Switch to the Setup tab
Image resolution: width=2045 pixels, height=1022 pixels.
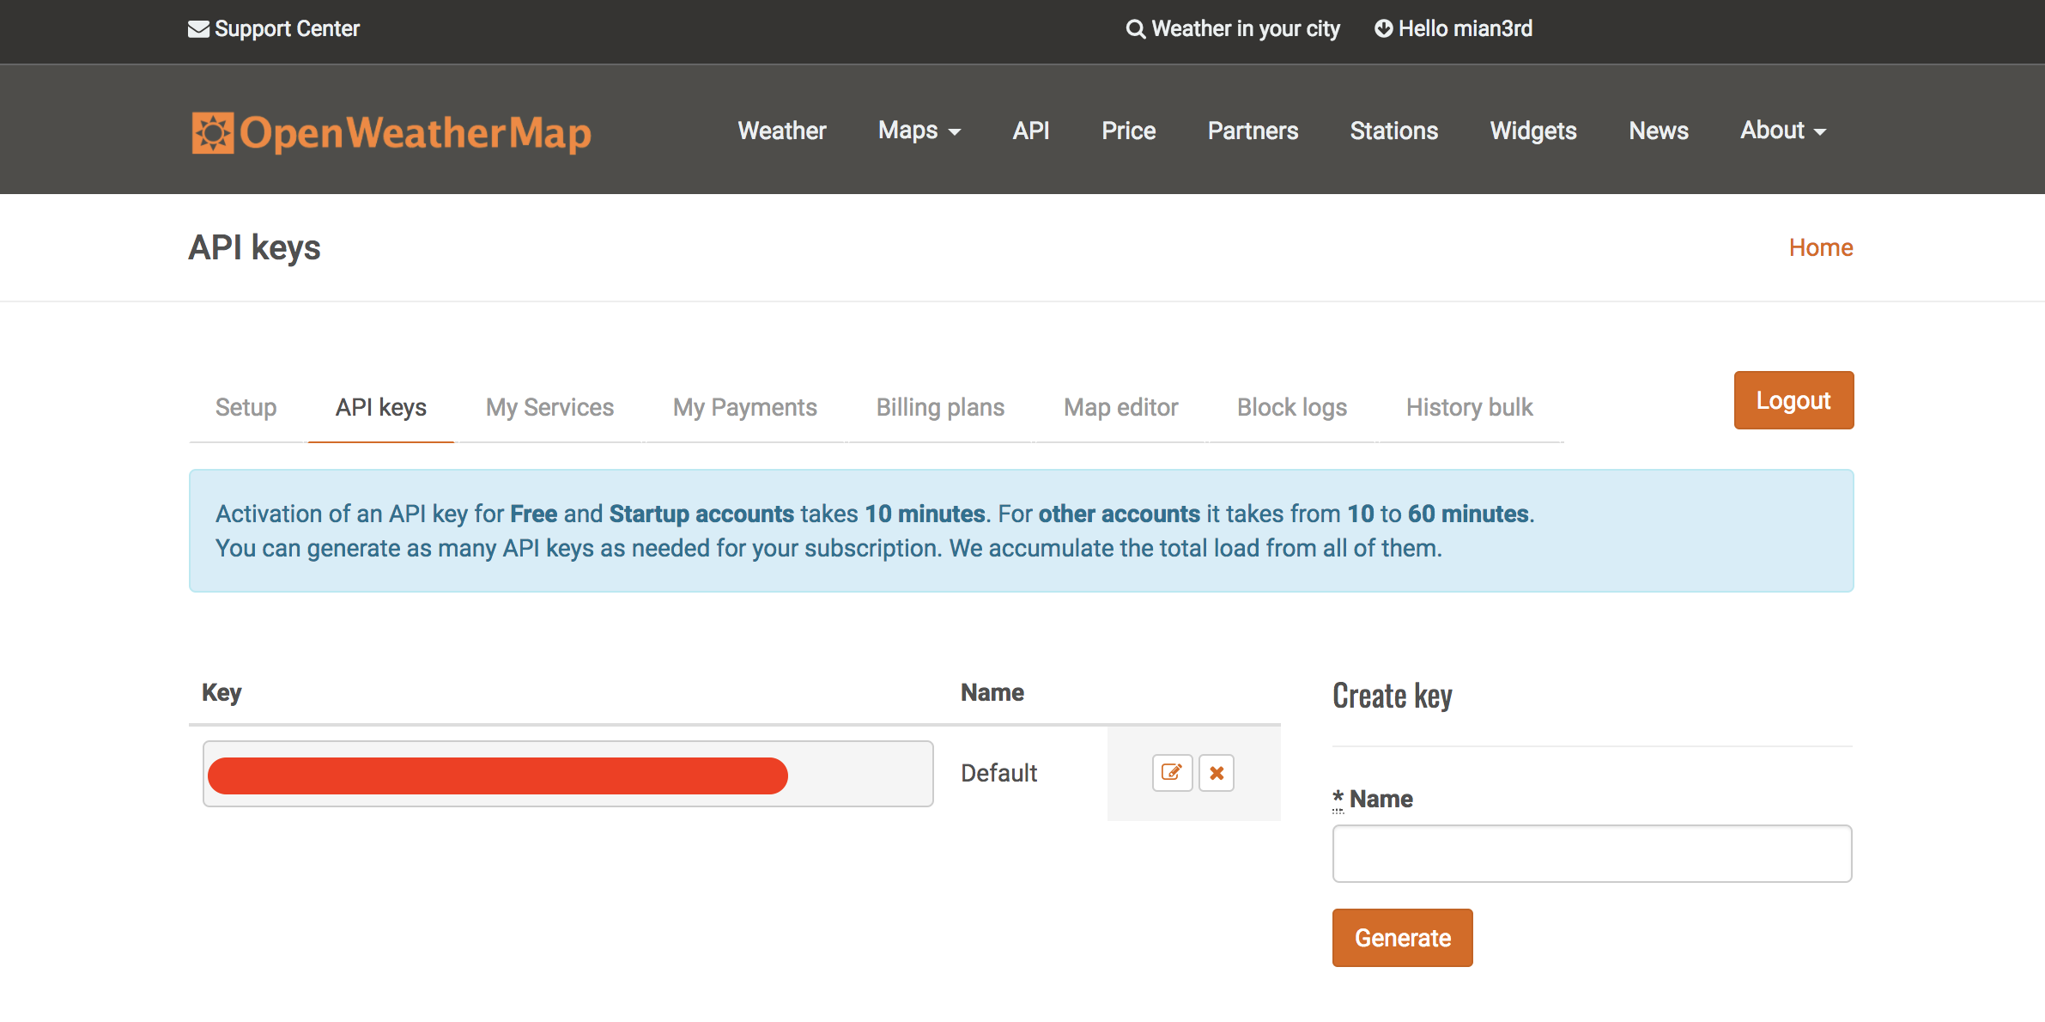click(x=246, y=408)
